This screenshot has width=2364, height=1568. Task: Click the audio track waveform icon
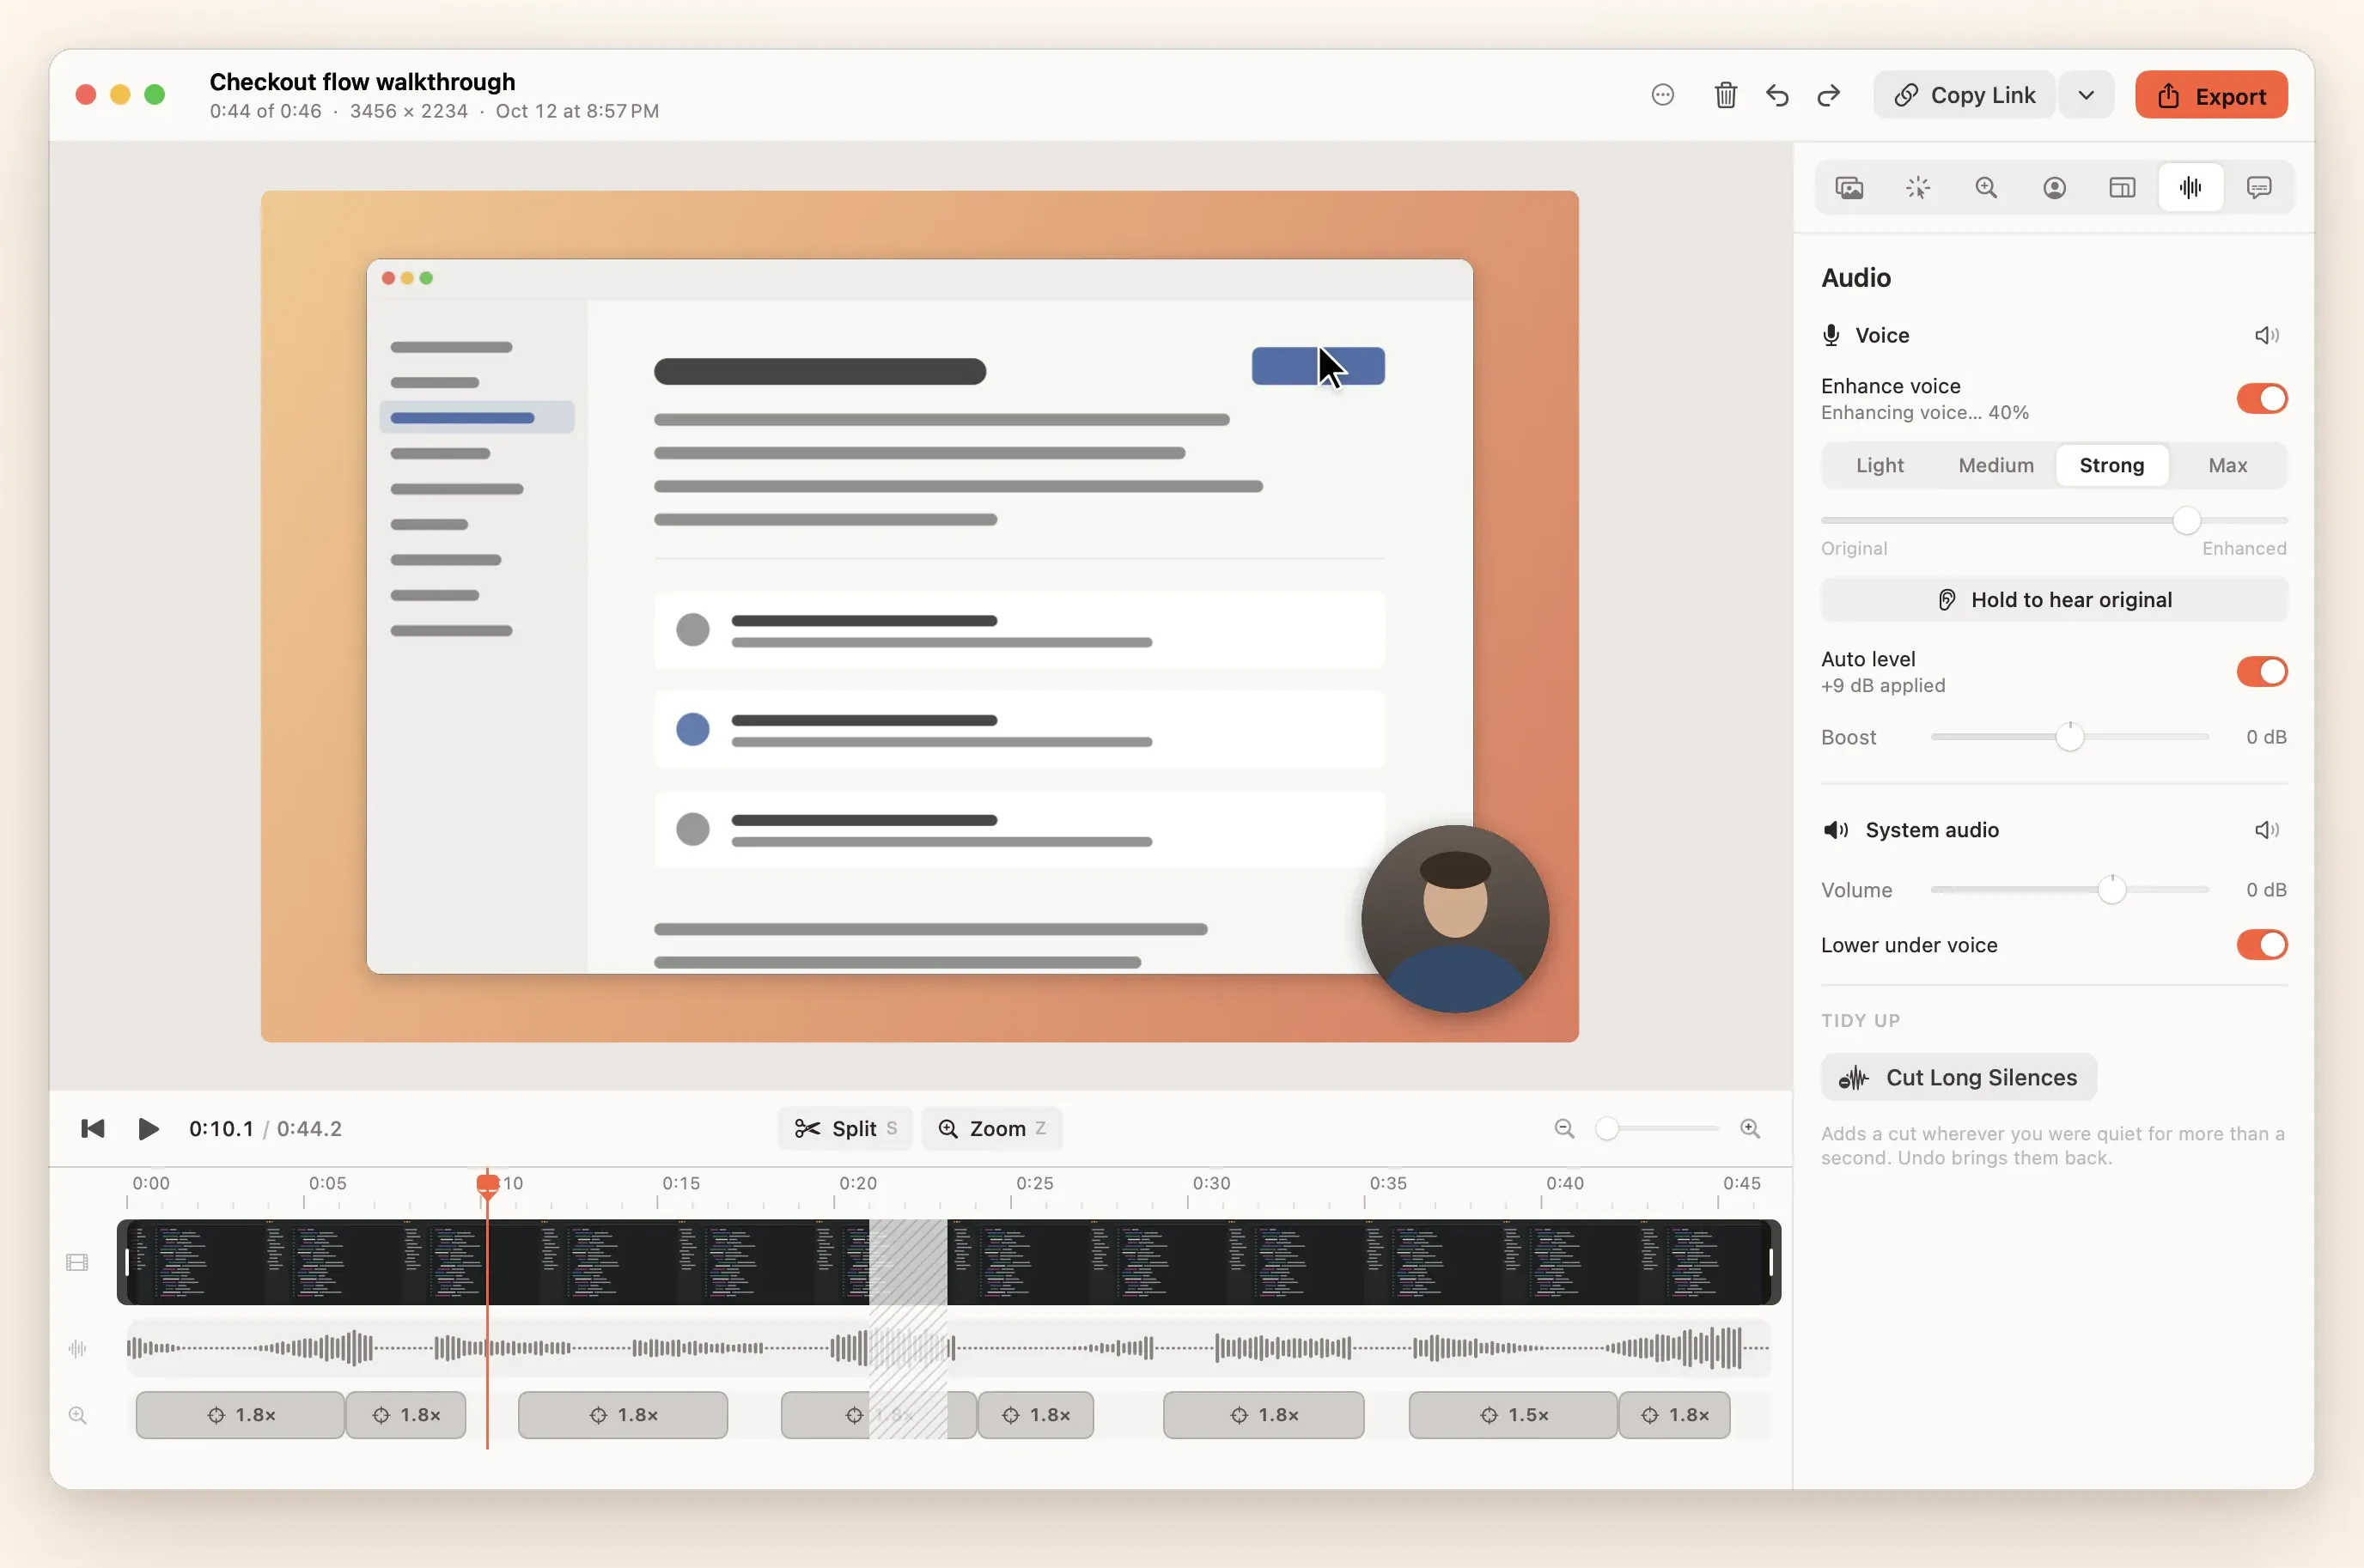[x=77, y=1349]
